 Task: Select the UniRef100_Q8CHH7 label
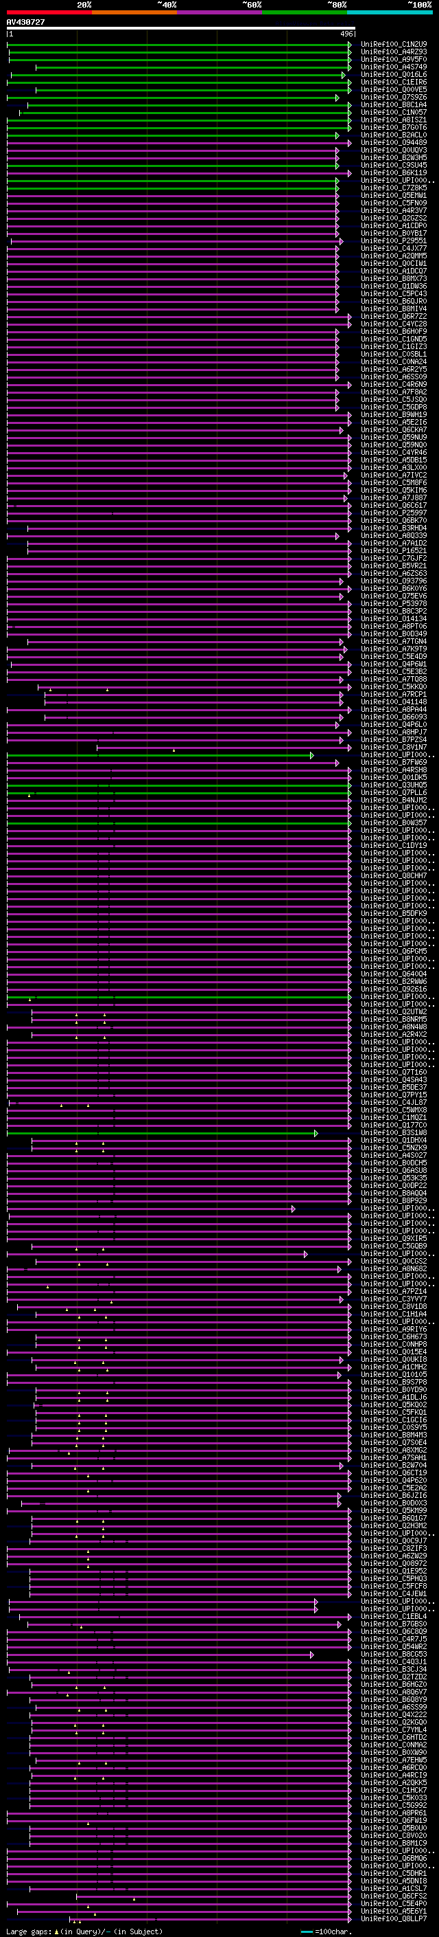point(394,876)
